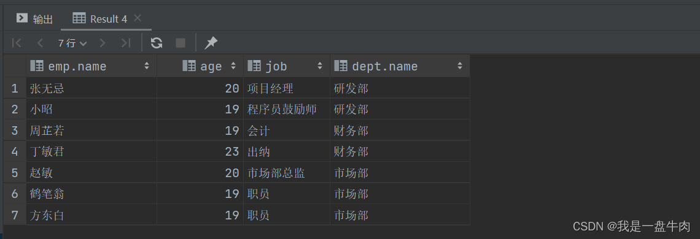Select 研发部 cell in 小昭 row

pyautogui.click(x=400, y=109)
